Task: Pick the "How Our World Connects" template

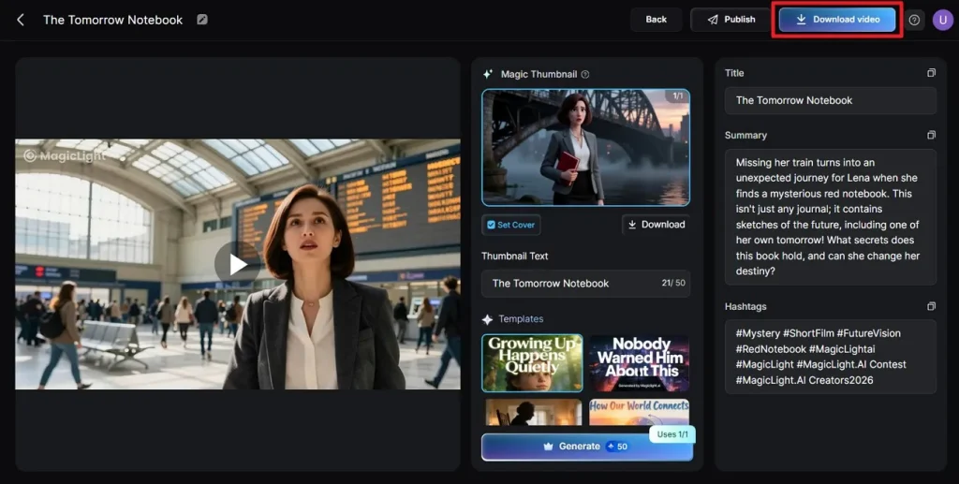Action: coord(639,412)
